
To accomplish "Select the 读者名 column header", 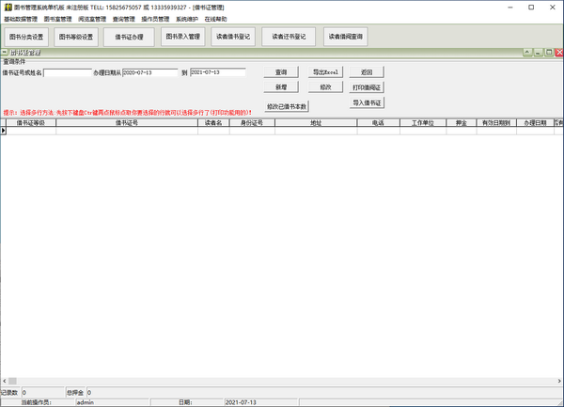I will click(x=213, y=123).
